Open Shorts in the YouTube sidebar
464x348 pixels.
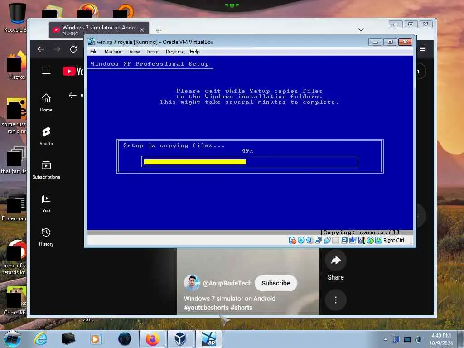(46, 136)
